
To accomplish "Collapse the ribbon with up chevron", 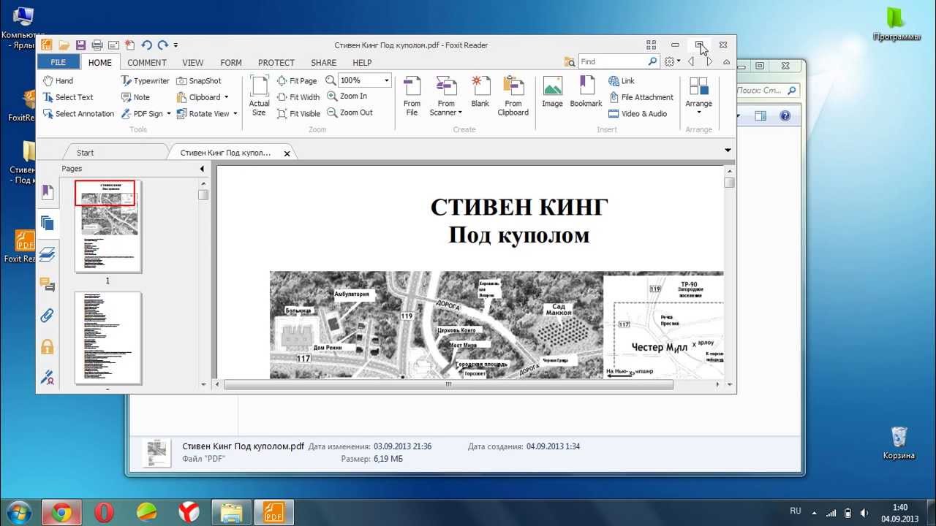I will [726, 62].
